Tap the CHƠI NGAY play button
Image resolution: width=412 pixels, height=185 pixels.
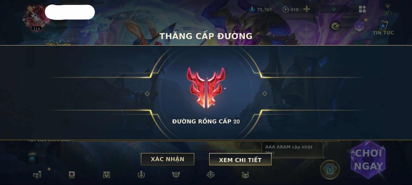(369, 160)
